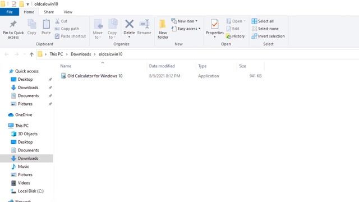Image resolution: width=359 pixels, height=202 pixels.
Task: Click the Cut scissors icon
Action: tap(57, 21)
